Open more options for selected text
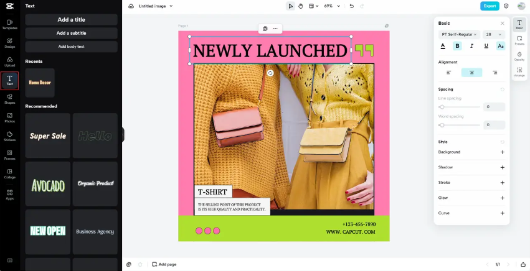 [x=275, y=29]
